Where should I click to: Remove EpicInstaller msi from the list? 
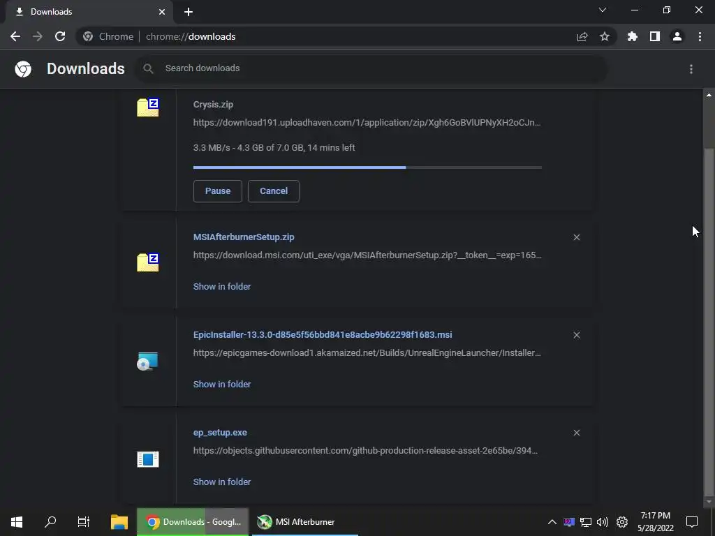(x=577, y=335)
